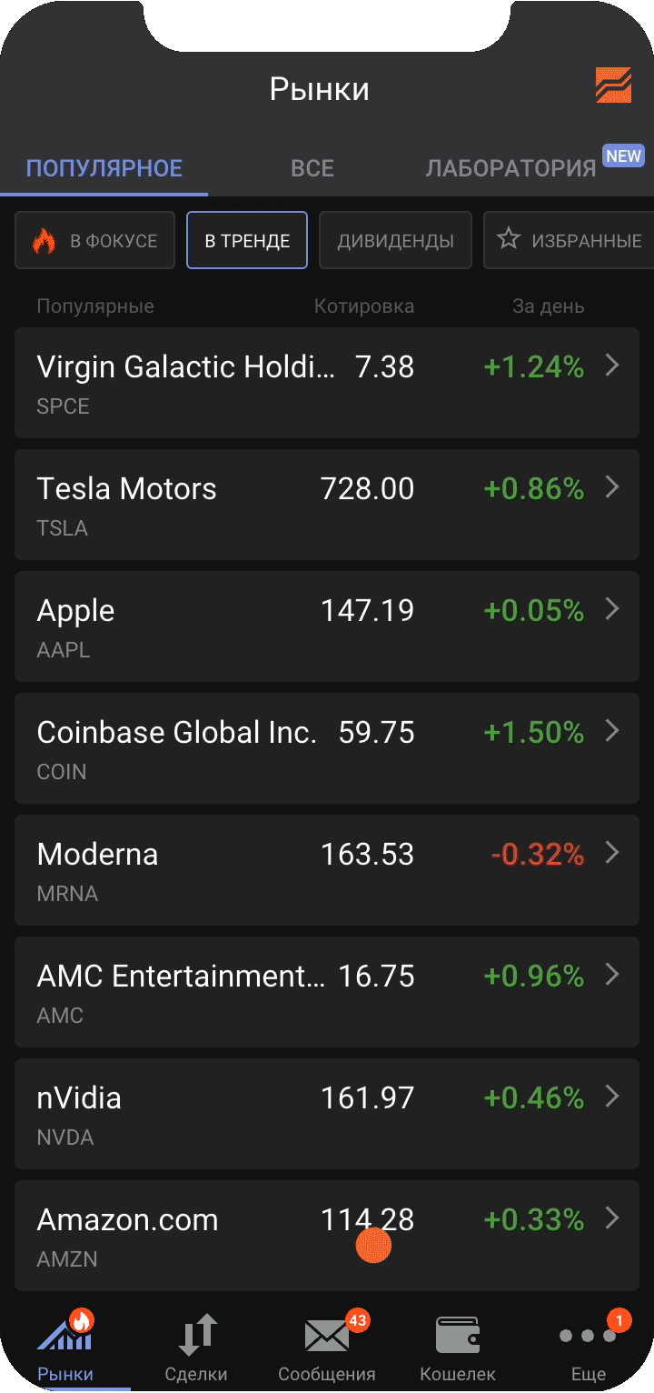Screen dimensions: 654x1393
Task: Select the ИЗБРАННЫЕ star filter
Action: click(x=570, y=241)
